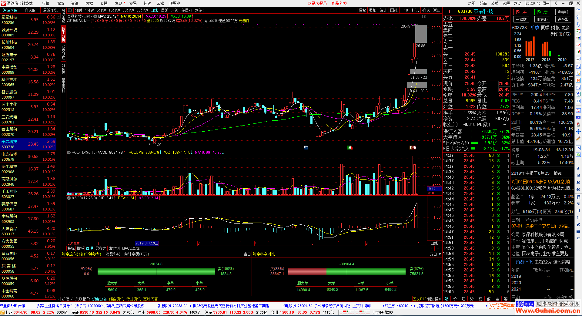Expand 更多.. in financial panel
The image size is (582, 316).
pyautogui.click(x=567, y=28)
